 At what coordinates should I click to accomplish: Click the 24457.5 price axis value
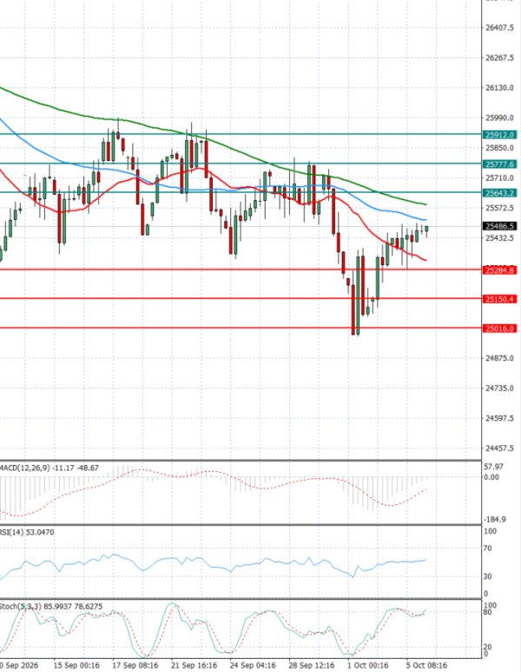coord(499,449)
